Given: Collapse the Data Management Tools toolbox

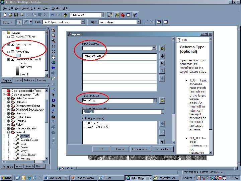Looking at the screenshot, I should [4, 95].
